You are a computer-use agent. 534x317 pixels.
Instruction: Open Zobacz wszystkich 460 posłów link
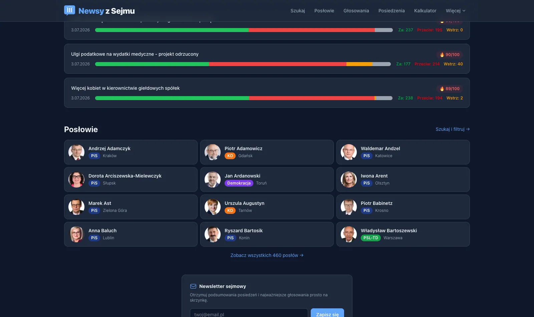tap(267, 255)
